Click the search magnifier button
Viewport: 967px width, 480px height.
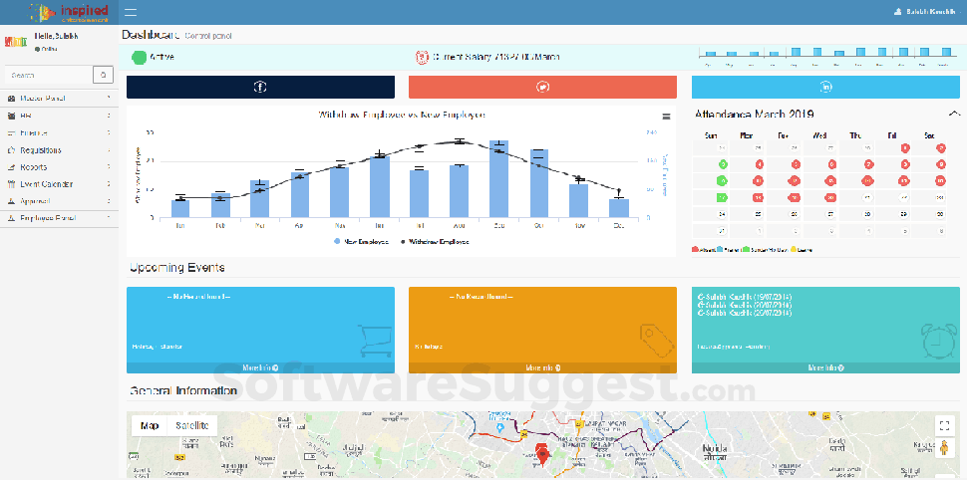pos(103,75)
